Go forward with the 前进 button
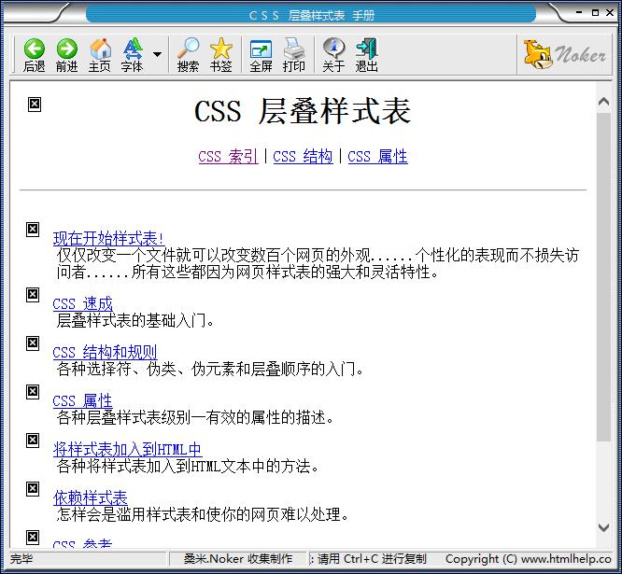The height and width of the screenshot is (574, 622). [66, 55]
